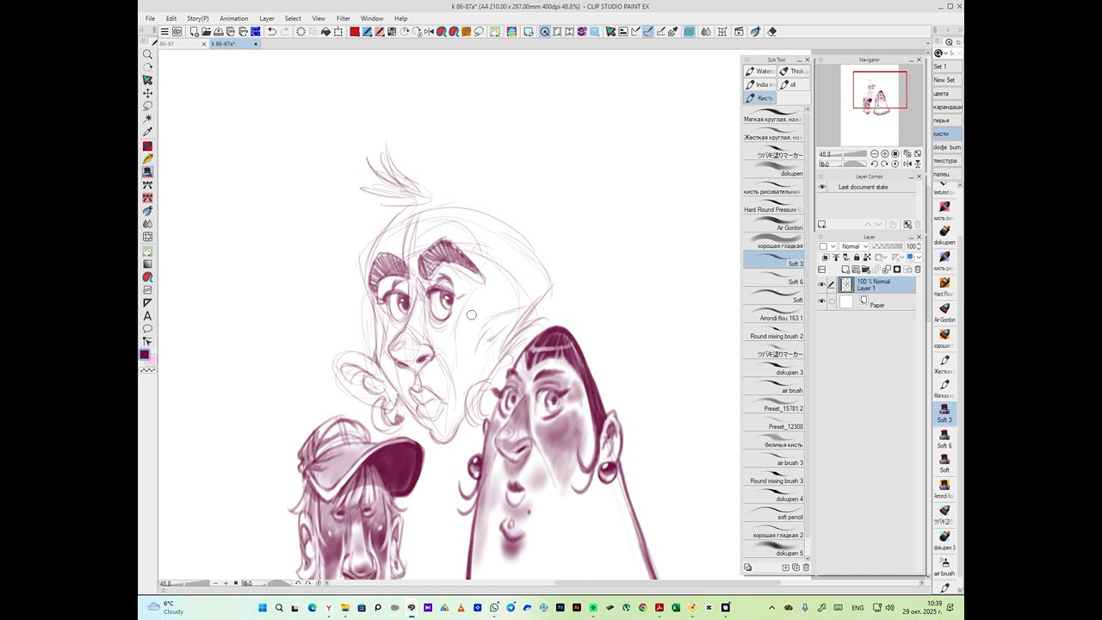Open the Layer panel menu
1102x620 pixels.
(x=820, y=237)
